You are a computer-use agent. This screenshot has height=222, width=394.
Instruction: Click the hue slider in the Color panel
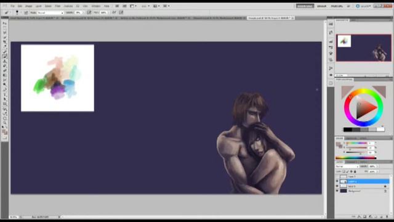(356, 143)
